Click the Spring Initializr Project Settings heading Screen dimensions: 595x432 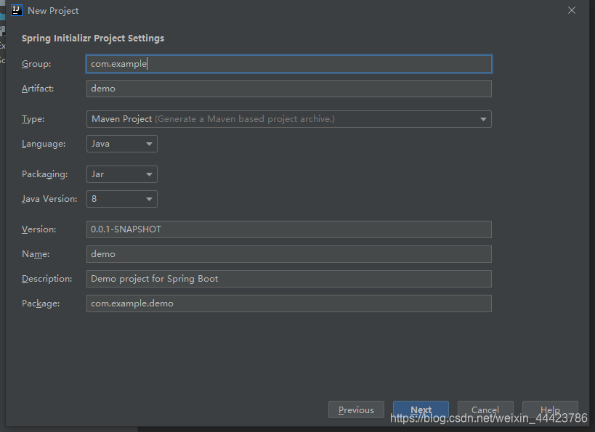click(93, 38)
